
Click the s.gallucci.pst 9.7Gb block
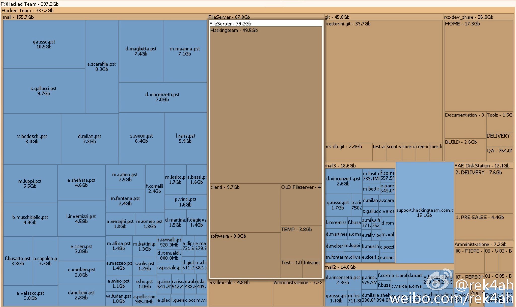coord(44,91)
